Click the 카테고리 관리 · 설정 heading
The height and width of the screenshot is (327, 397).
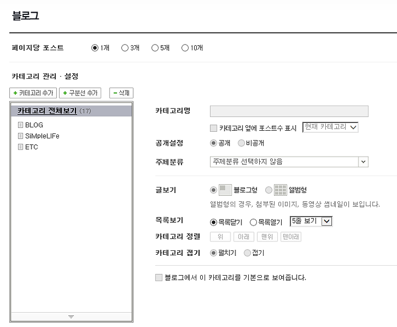pyautogui.click(x=45, y=76)
